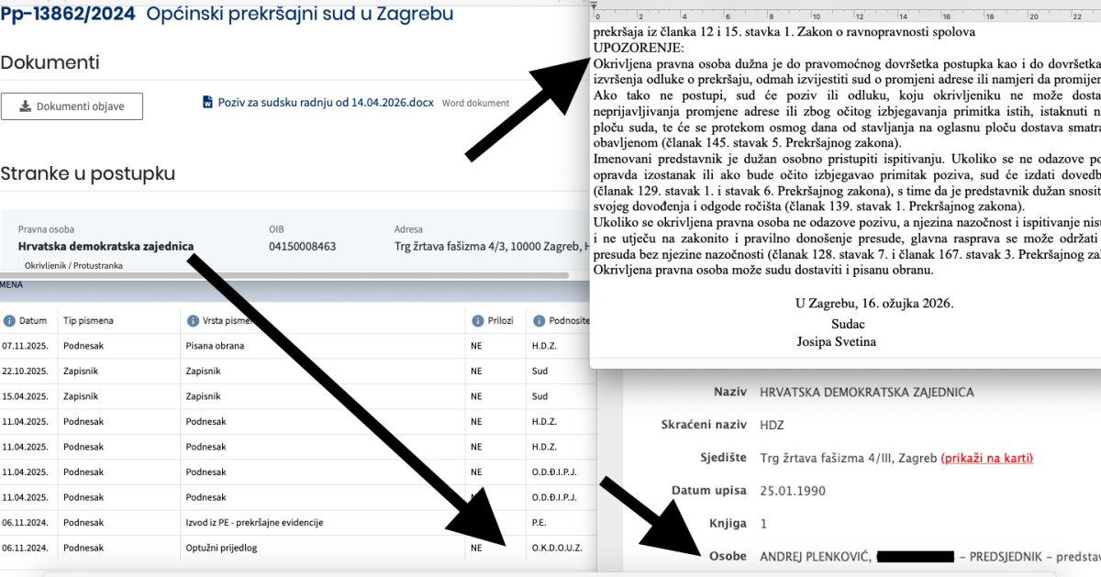Click the info icon next to Prilozi

click(x=477, y=321)
